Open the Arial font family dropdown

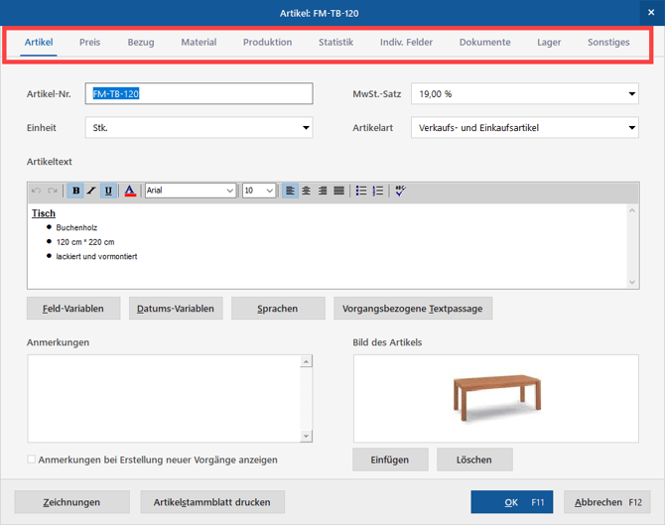point(229,191)
